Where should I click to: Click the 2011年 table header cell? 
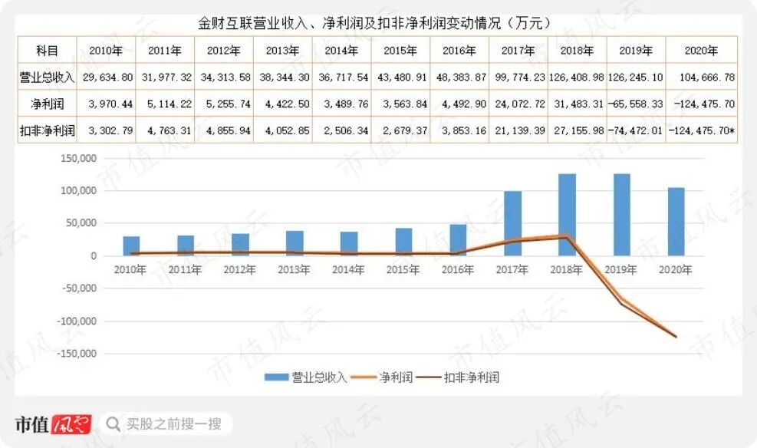(165, 50)
